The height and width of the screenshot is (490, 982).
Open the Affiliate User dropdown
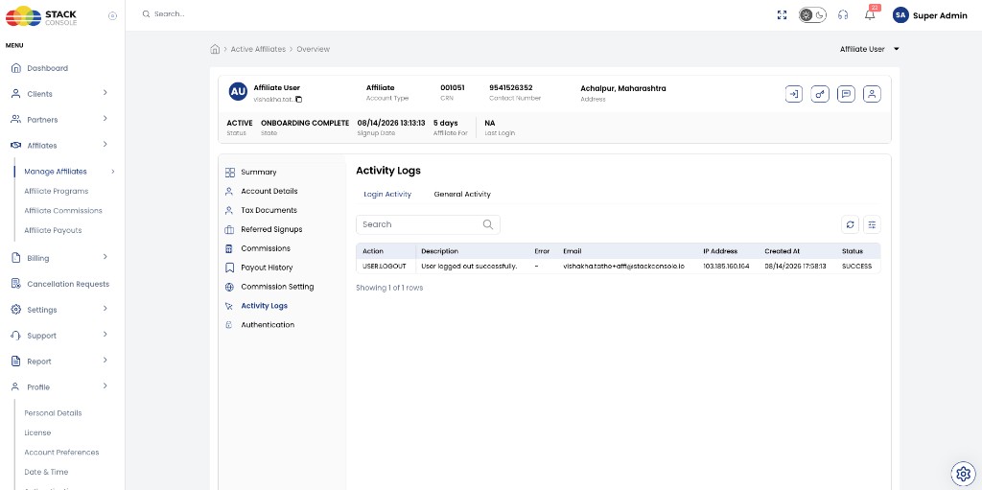point(869,49)
